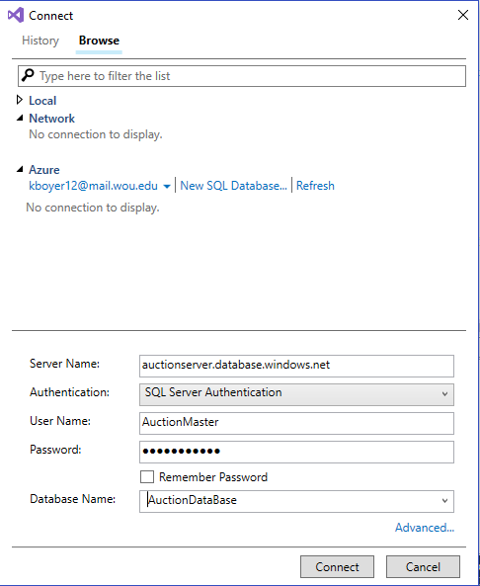Refresh the Azure connection list

315,186
